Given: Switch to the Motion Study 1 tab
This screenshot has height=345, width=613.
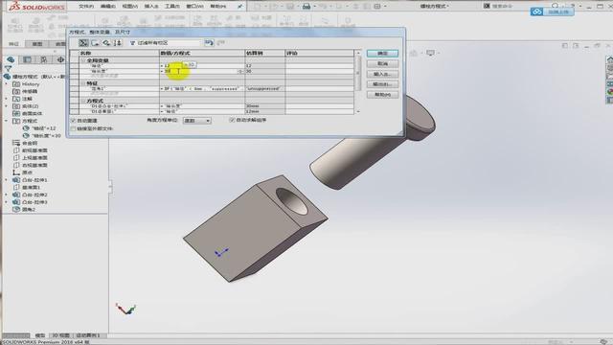Looking at the screenshot, I should (x=88, y=335).
